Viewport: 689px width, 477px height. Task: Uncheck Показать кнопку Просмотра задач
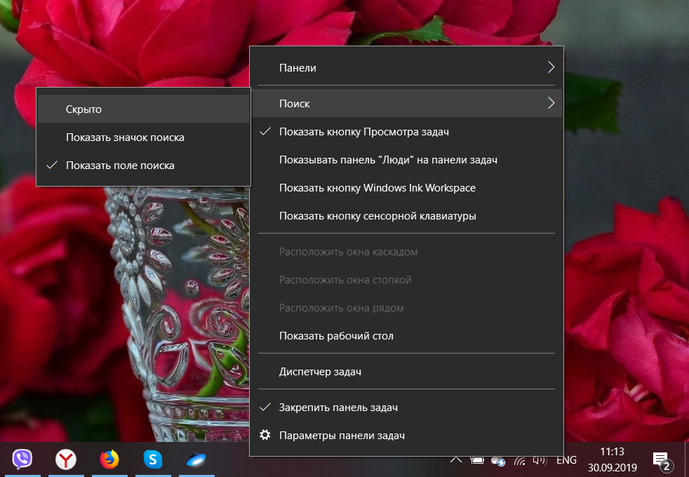tap(406, 132)
